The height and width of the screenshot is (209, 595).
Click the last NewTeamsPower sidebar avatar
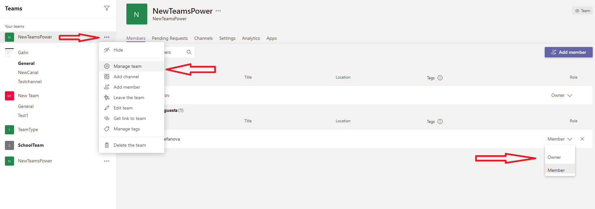[x=9, y=161]
